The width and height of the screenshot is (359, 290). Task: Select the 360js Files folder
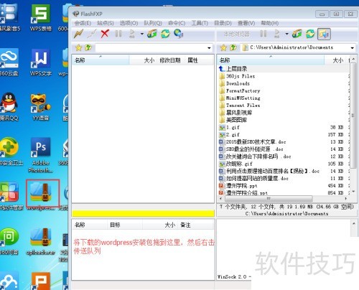241,76
